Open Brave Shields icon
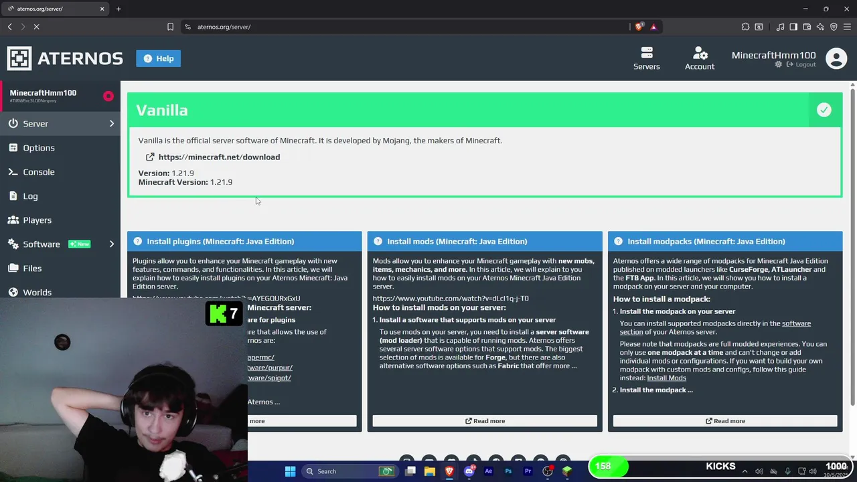Screen dimensions: 857x482 639,27
